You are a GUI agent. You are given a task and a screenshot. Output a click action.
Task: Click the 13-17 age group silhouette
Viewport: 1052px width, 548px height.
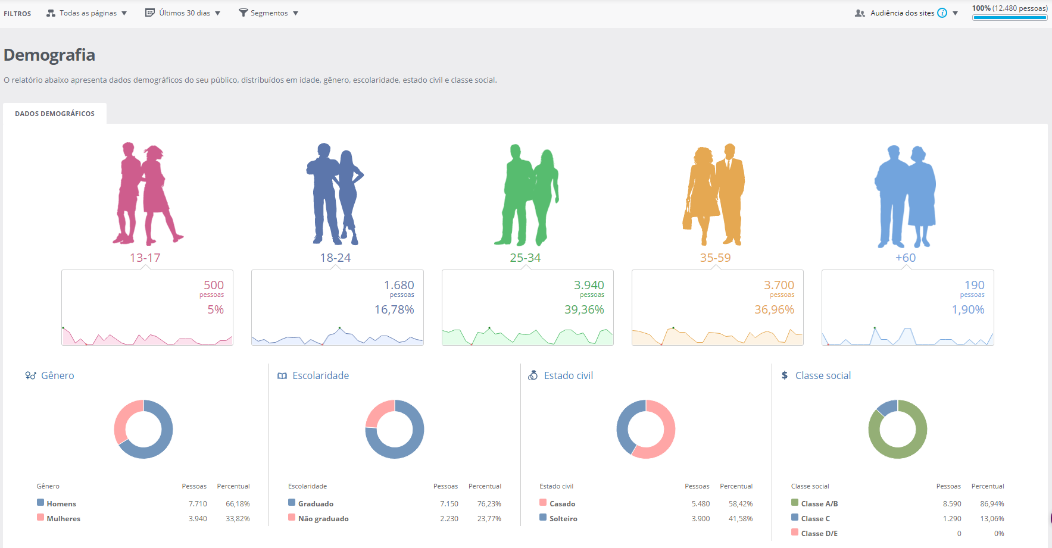click(x=147, y=194)
